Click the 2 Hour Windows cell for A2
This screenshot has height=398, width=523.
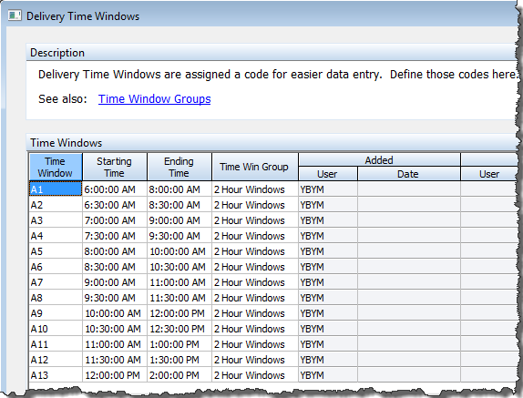coord(255,205)
